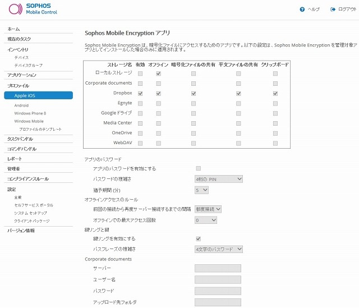
Task: Open 全般 settings entry
Action: 18,197
